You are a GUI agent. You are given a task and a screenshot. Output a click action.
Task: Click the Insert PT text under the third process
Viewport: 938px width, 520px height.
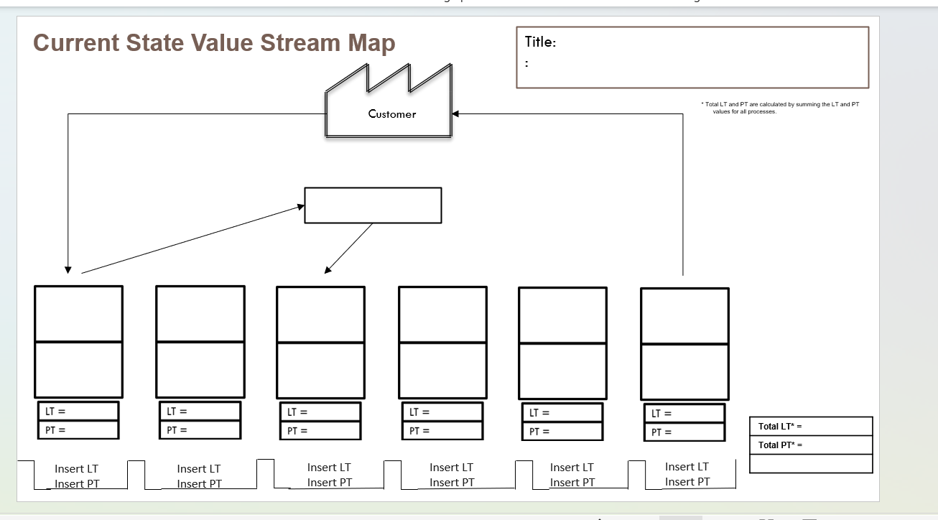click(x=329, y=482)
